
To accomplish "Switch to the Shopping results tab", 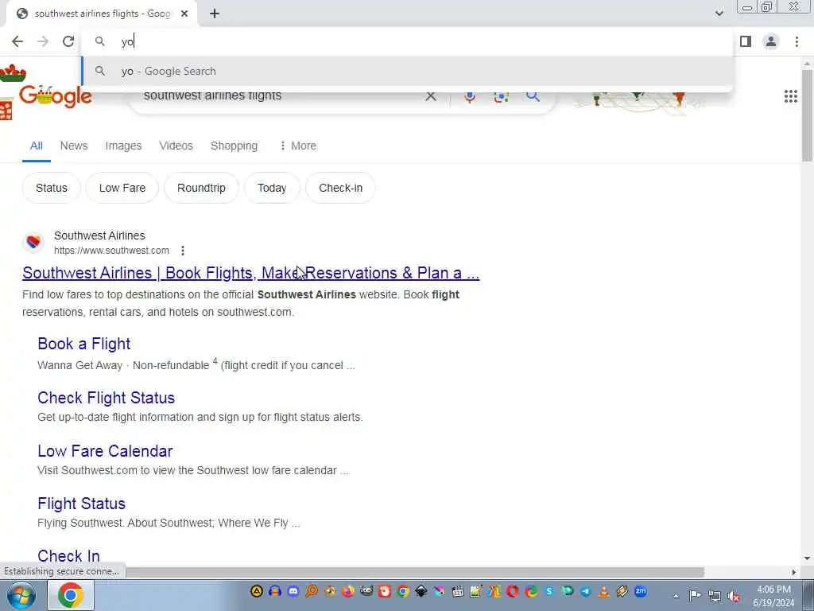I will click(x=235, y=146).
